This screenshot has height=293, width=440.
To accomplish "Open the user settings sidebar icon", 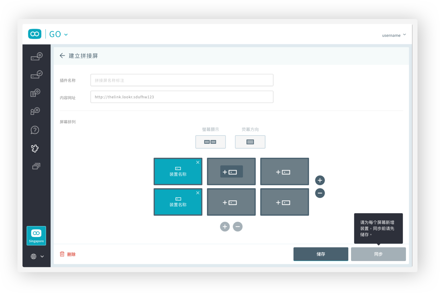I will (x=35, y=111).
